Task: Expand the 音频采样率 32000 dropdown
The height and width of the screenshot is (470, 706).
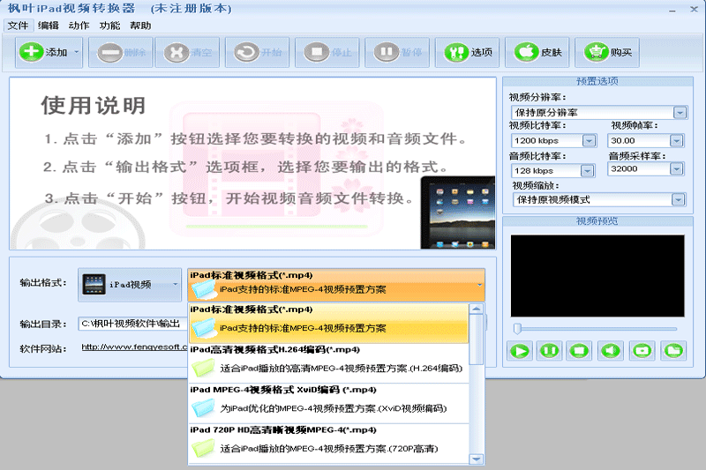Action: pyautogui.click(x=676, y=169)
